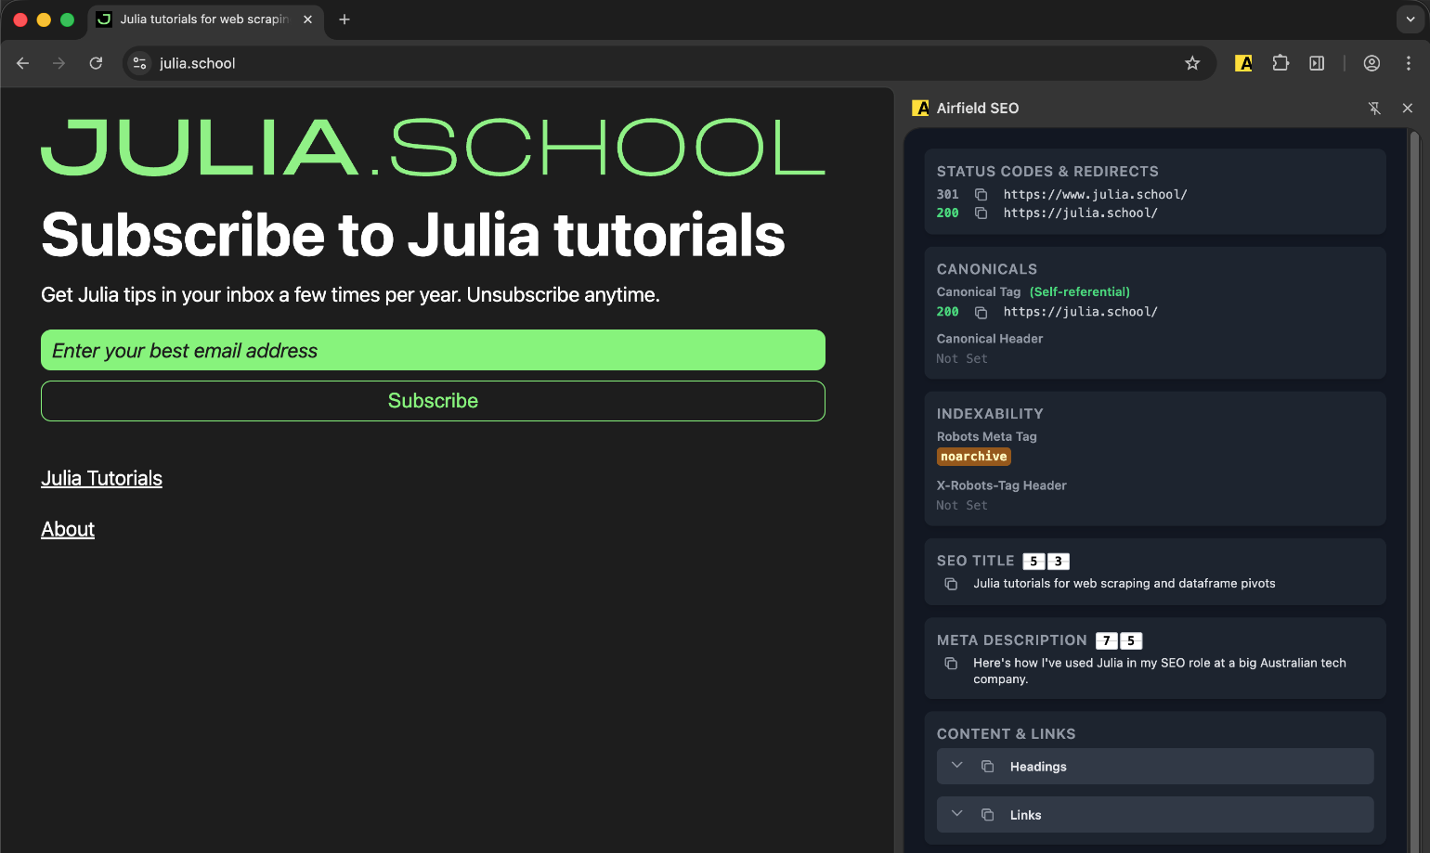The image size is (1430, 853).
Task: Open the browser Extensions puzzle icon
Action: pos(1280,63)
